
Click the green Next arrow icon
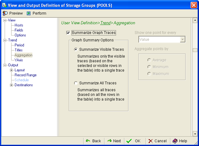click(x=109, y=141)
